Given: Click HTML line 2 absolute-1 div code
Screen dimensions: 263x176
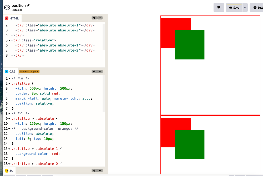Looking at the screenshot, I should point(55,25).
